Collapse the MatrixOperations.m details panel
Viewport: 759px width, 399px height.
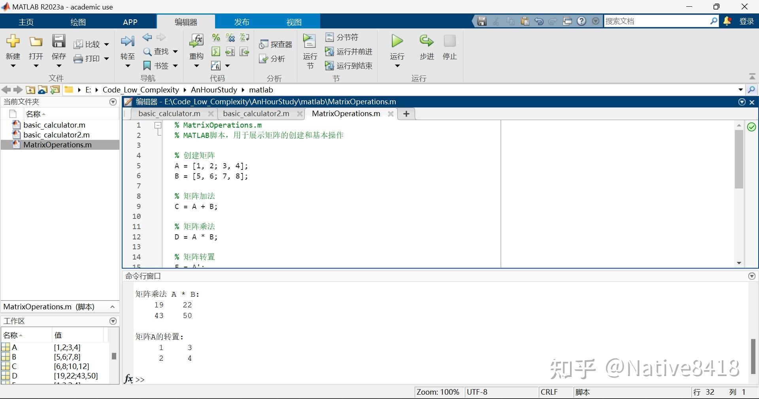pos(112,307)
